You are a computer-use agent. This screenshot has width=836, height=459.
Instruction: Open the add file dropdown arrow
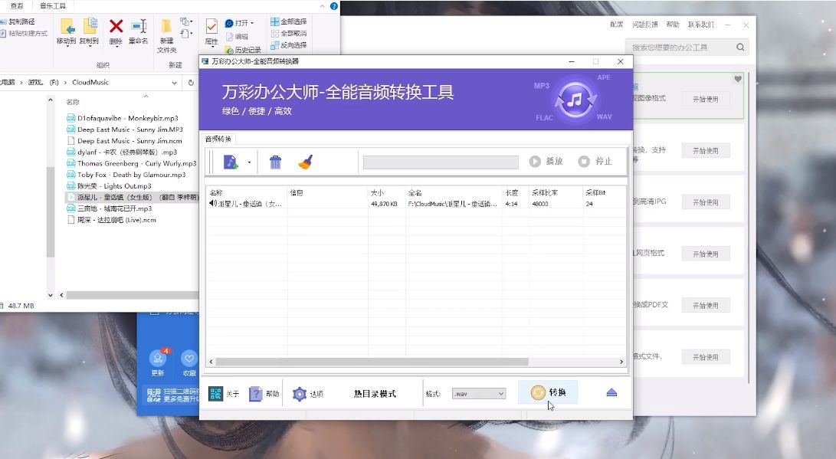click(249, 162)
